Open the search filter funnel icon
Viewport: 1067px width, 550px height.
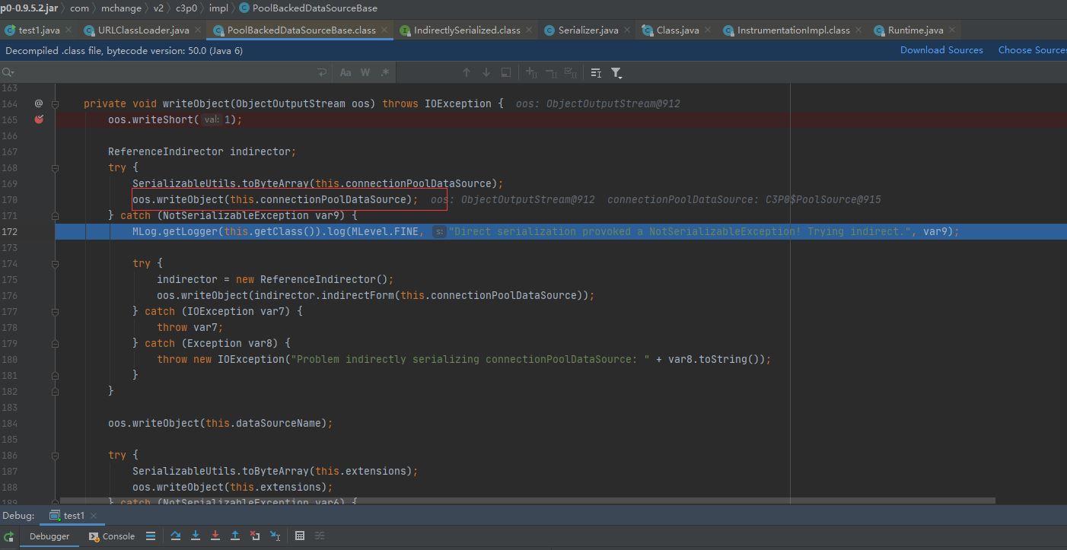(616, 72)
